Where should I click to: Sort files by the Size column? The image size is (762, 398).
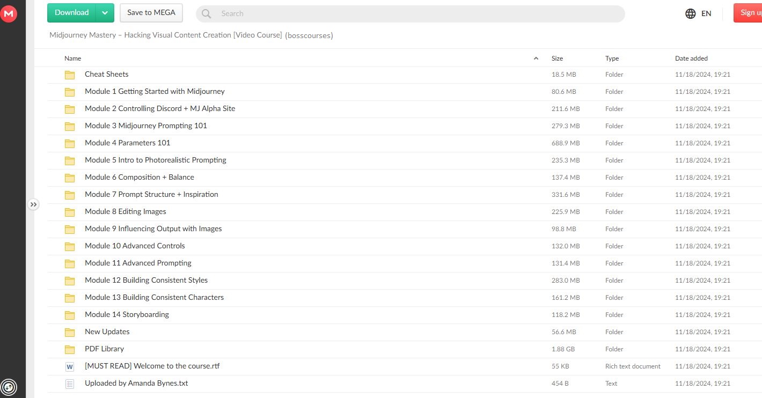[x=557, y=58]
